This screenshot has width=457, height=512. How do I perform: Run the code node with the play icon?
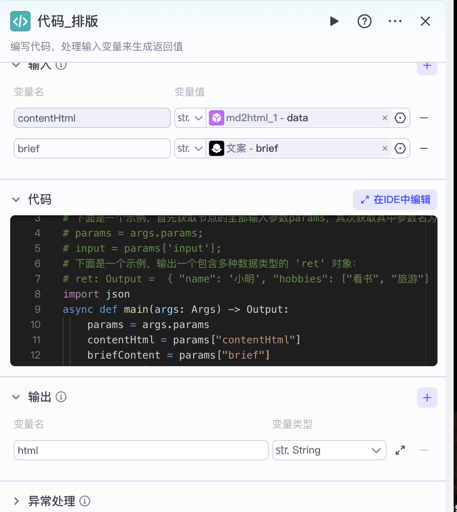coord(334,21)
